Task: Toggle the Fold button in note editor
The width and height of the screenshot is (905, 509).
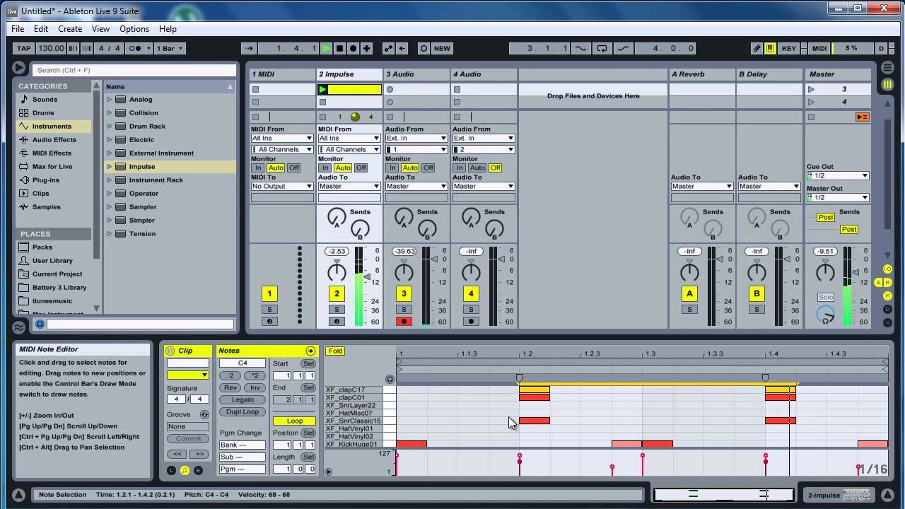Action: [x=335, y=351]
